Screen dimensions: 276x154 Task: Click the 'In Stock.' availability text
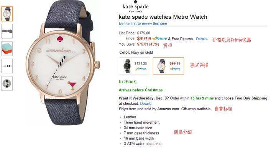coord(128,82)
